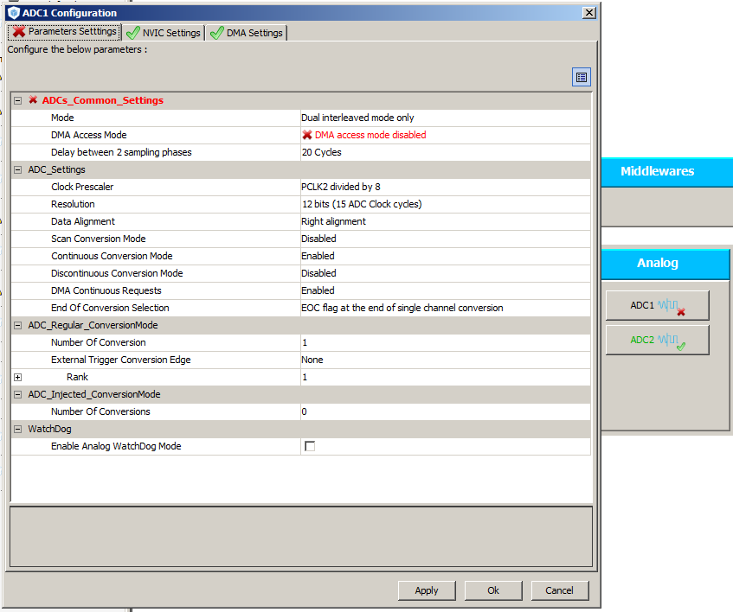
Task: Select the Continuous Conversion Mode label
Action: [112, 256]
